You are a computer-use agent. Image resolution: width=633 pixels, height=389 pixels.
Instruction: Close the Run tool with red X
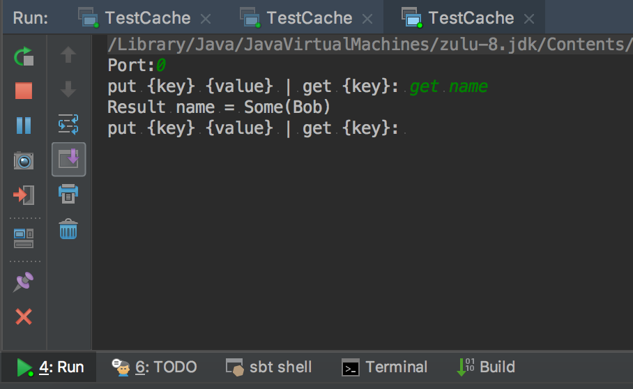(24, 316)
